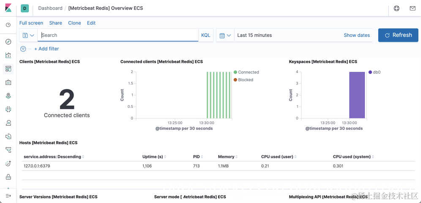Click Connected clients [Metricbeat Redis] ECS title
Viewport: 421px width, 203px height.
pos(161,61)
